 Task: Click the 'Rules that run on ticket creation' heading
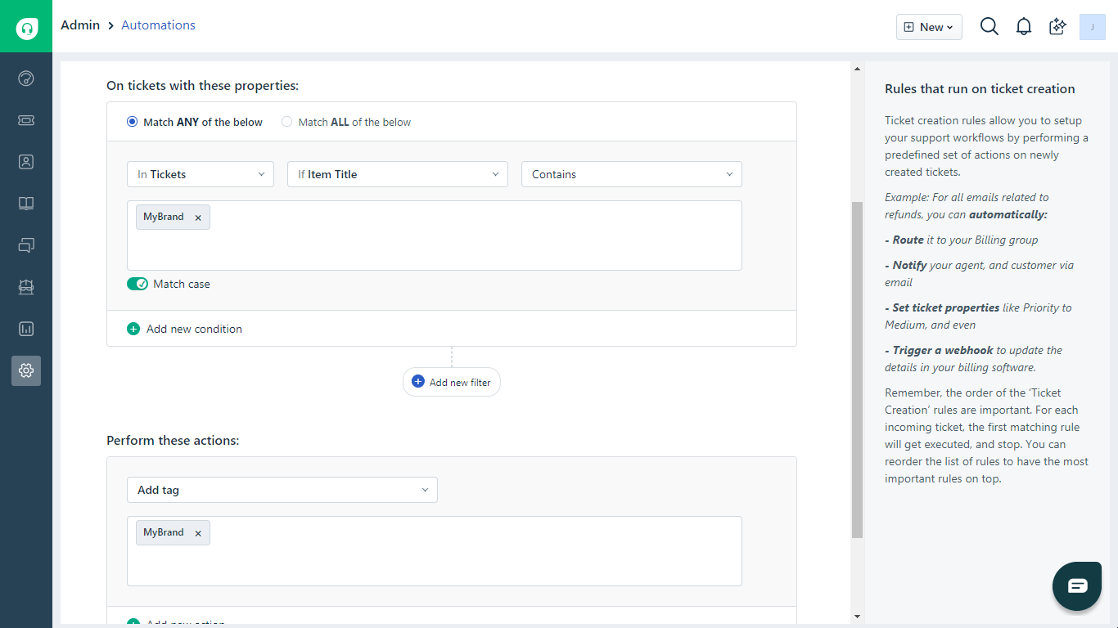[980, 88]
